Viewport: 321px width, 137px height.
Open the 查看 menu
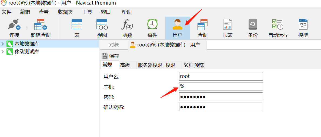tap(44, 12)
